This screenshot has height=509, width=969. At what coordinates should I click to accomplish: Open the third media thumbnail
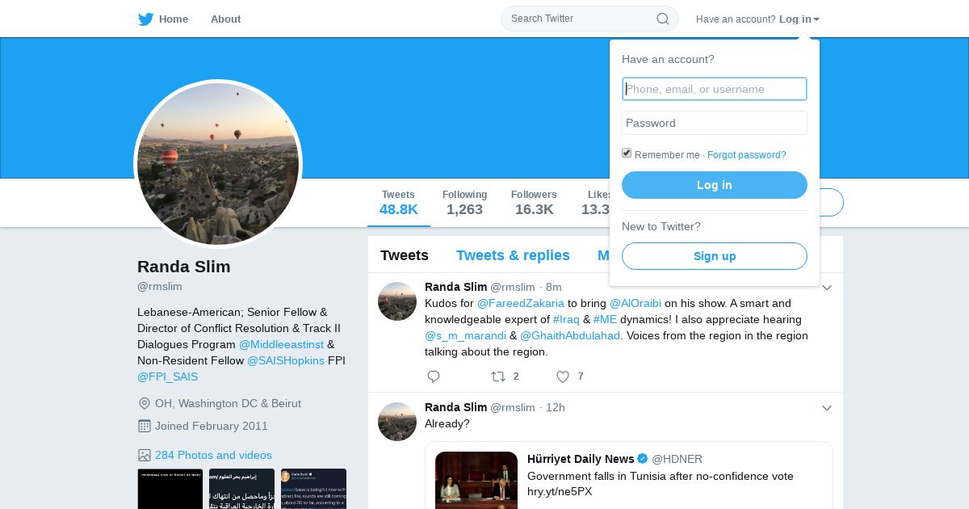pyautogui.click(x=314, y=489)
